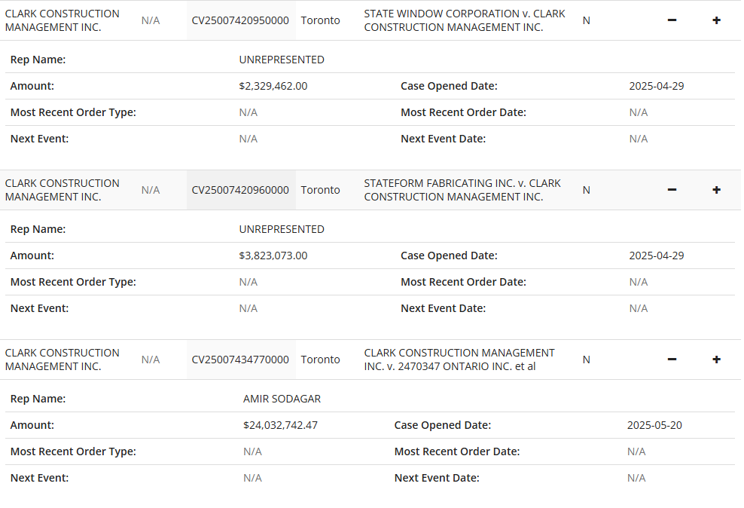
Task: Click the 2025-05-20 case opened date
Action: coord(654,425)
